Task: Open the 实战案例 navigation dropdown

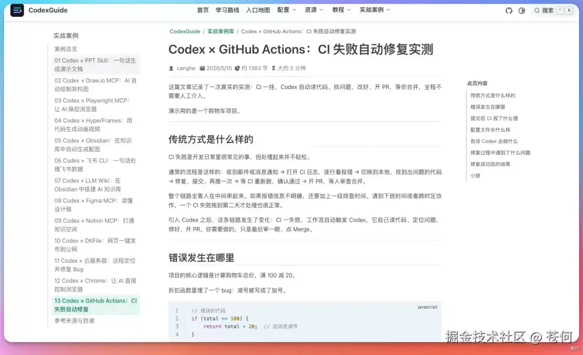Action: 375,10
